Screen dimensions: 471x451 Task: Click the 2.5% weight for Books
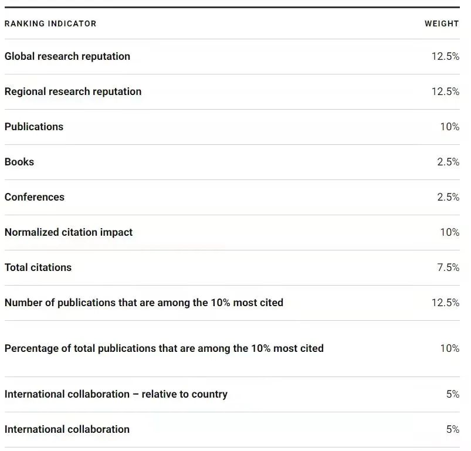tap(448, 162)
